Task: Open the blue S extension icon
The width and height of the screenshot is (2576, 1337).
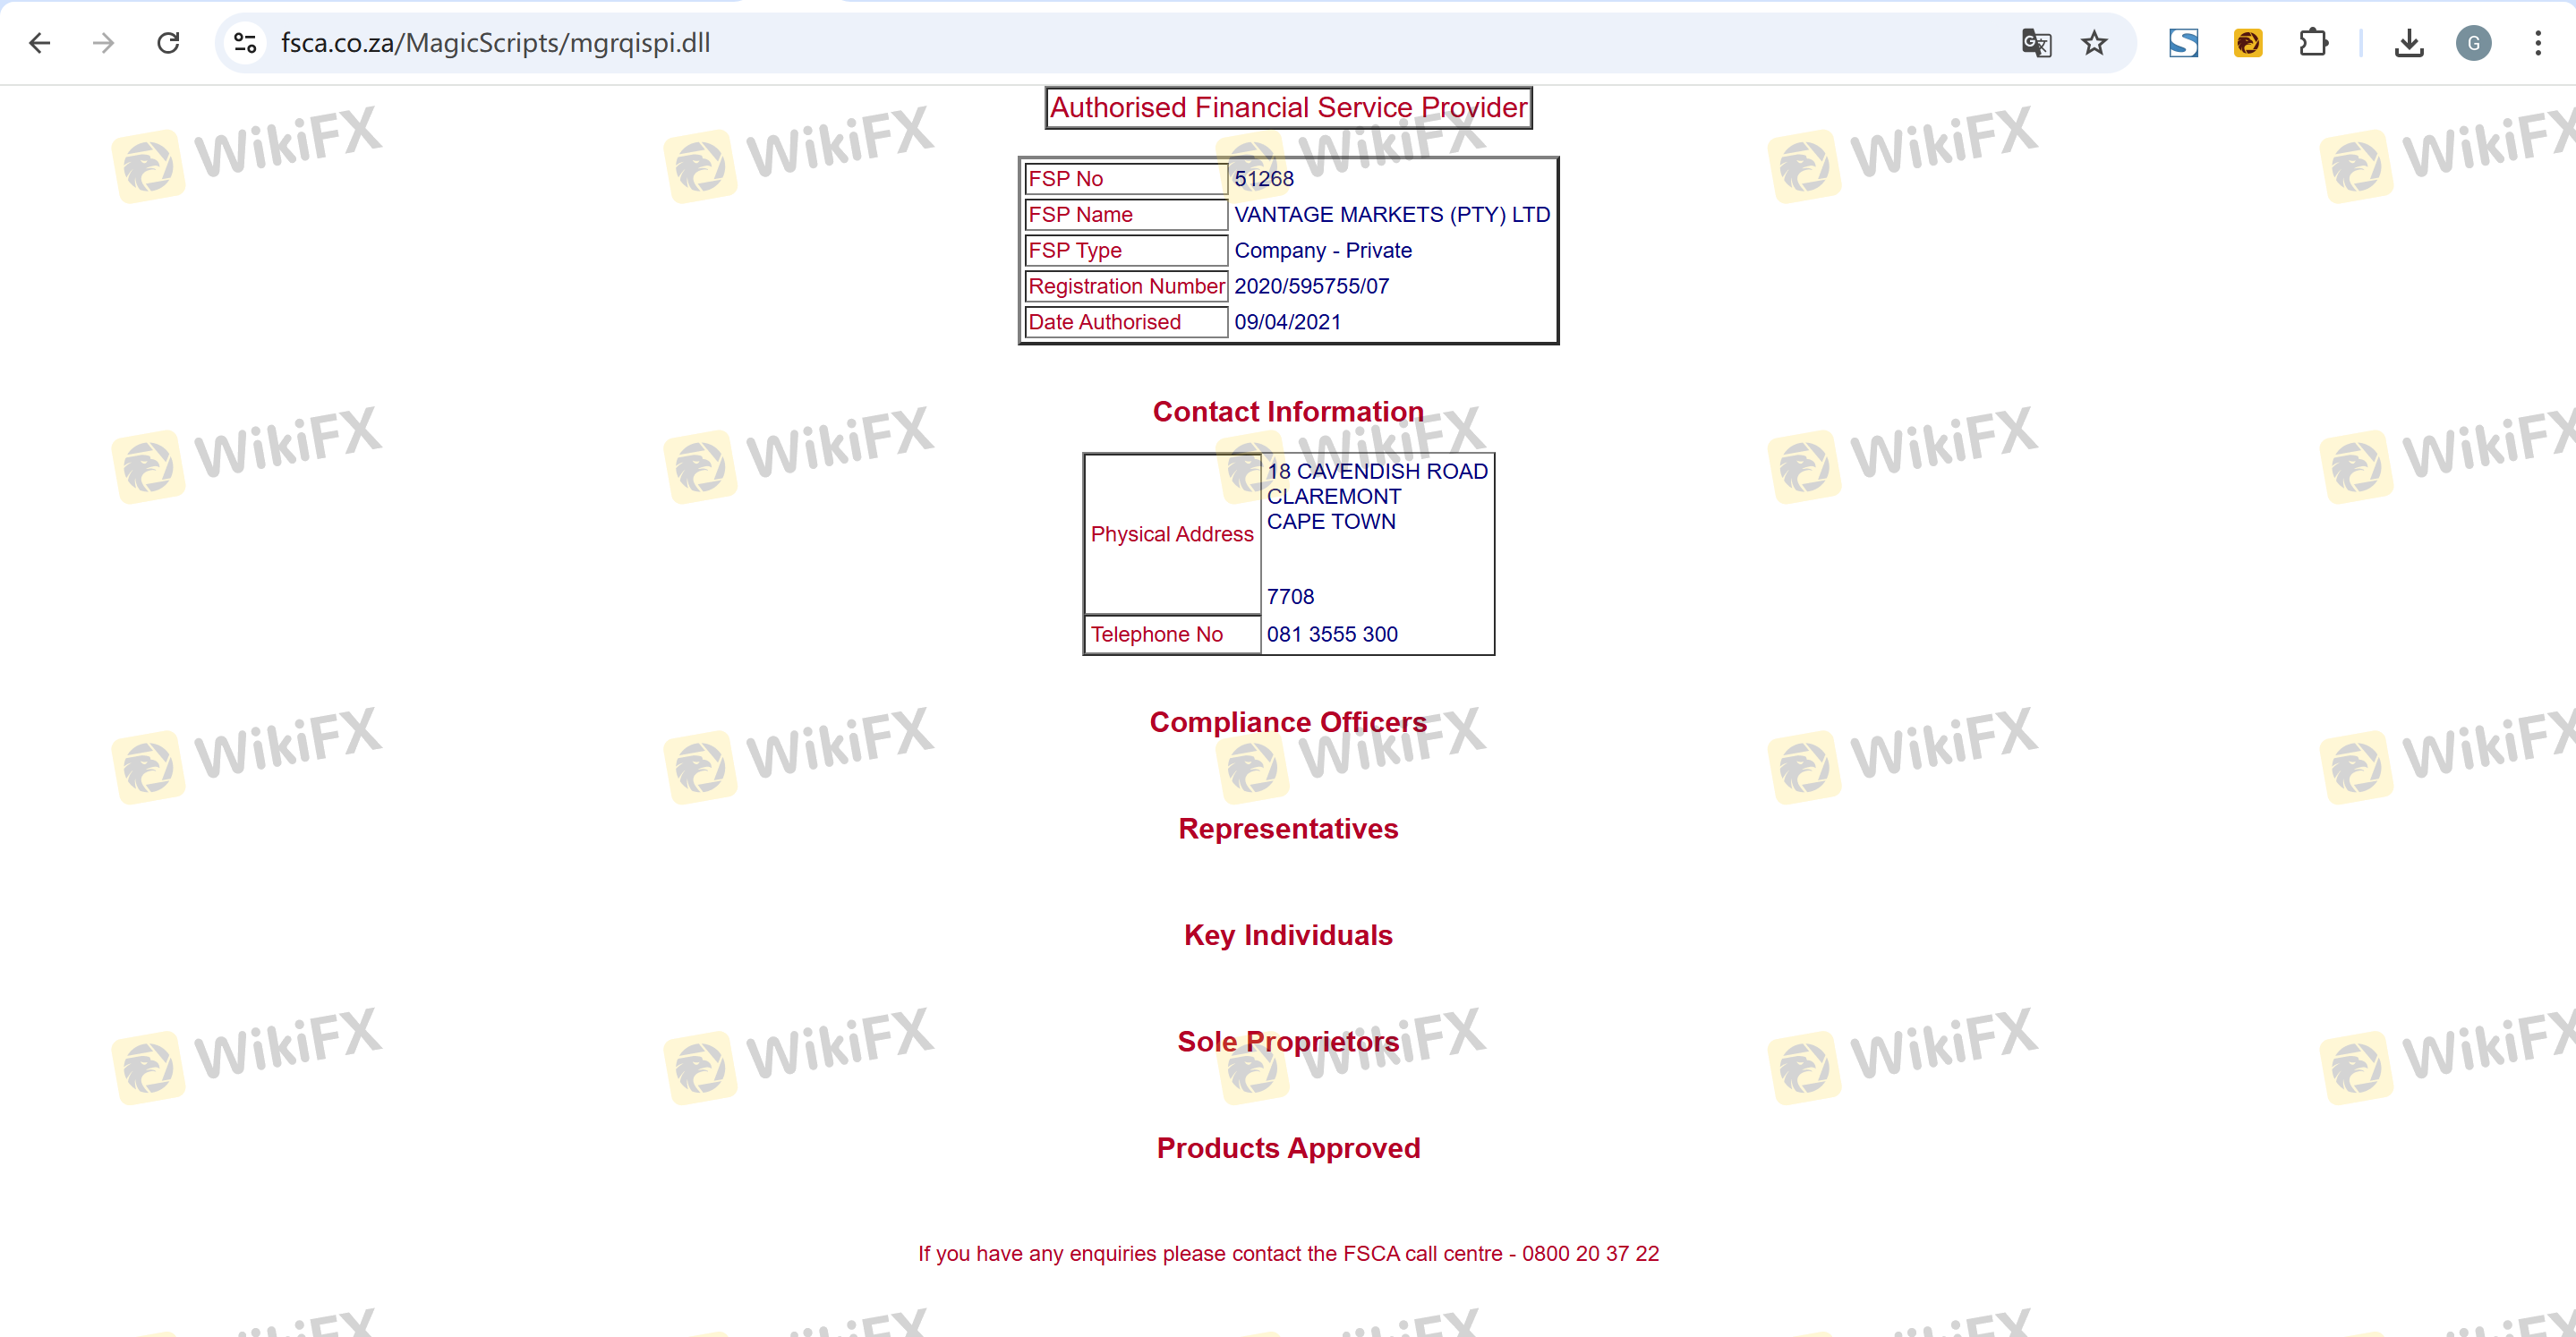Action: click(2183, 43)
